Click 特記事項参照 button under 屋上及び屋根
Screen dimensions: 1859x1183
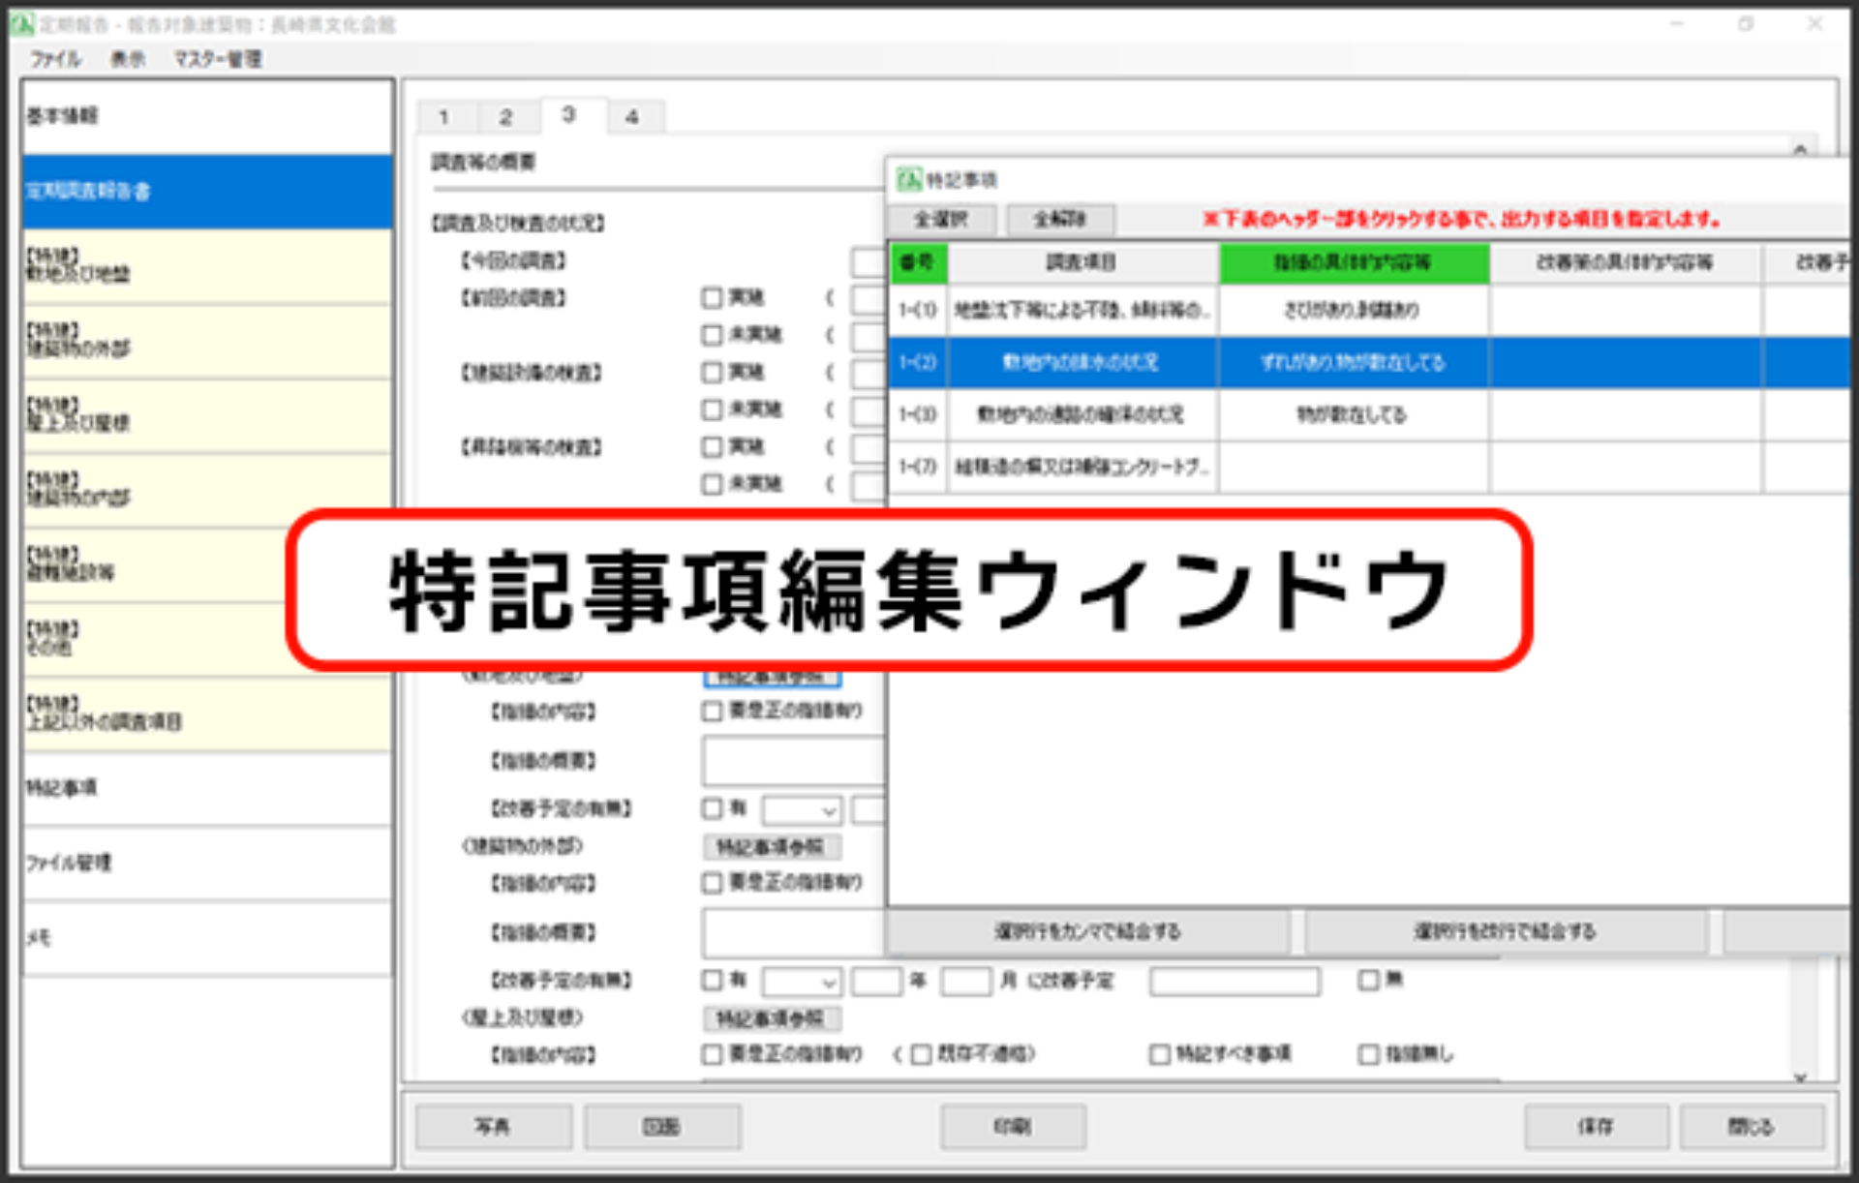pyautogui.click(x=771, y=1018)
